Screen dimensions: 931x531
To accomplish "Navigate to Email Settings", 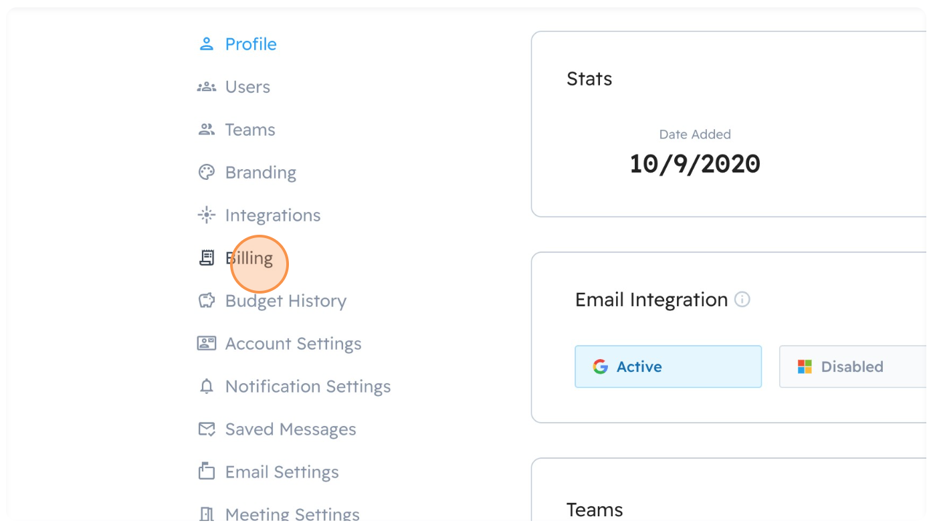I will 282,472.
